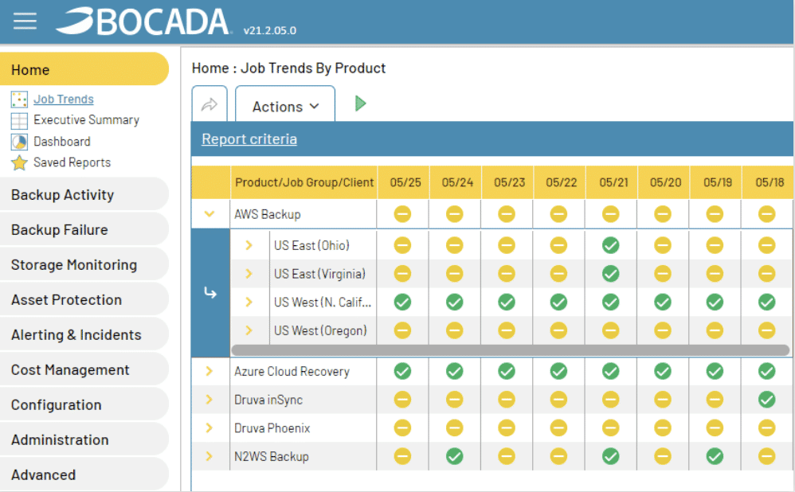Click AWS Backup status icon for 05/18

click(x=766, y=214)
